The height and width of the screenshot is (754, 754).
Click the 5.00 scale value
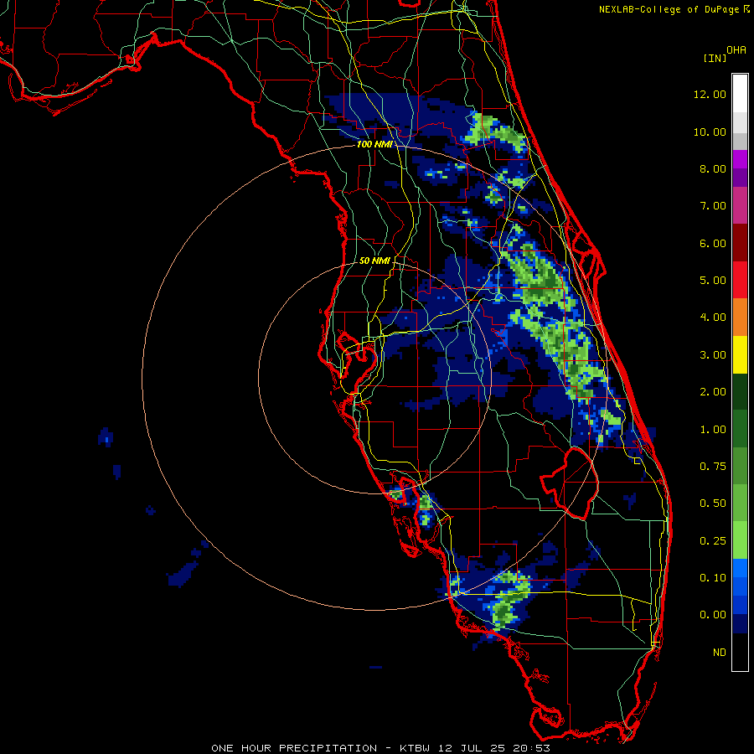[x=713, y=281]
